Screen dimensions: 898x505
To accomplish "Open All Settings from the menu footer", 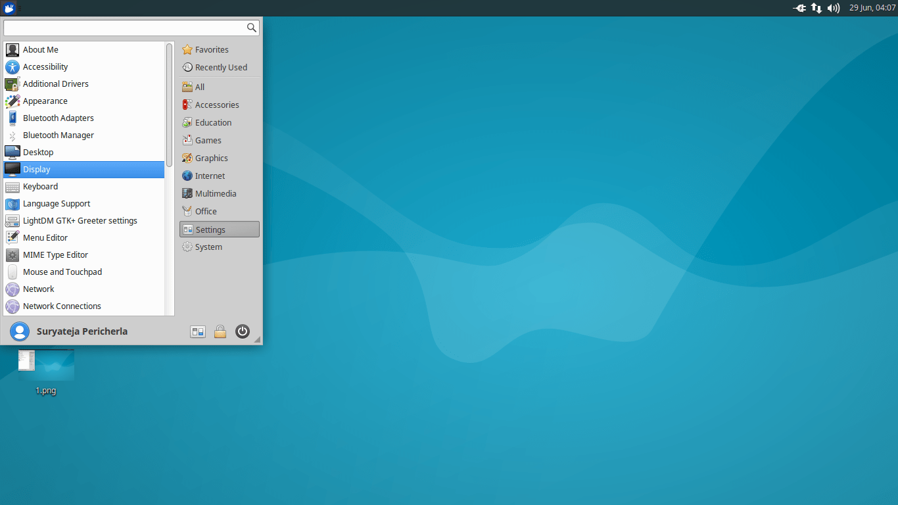I will pyautogui.click(x=198, y=331).
